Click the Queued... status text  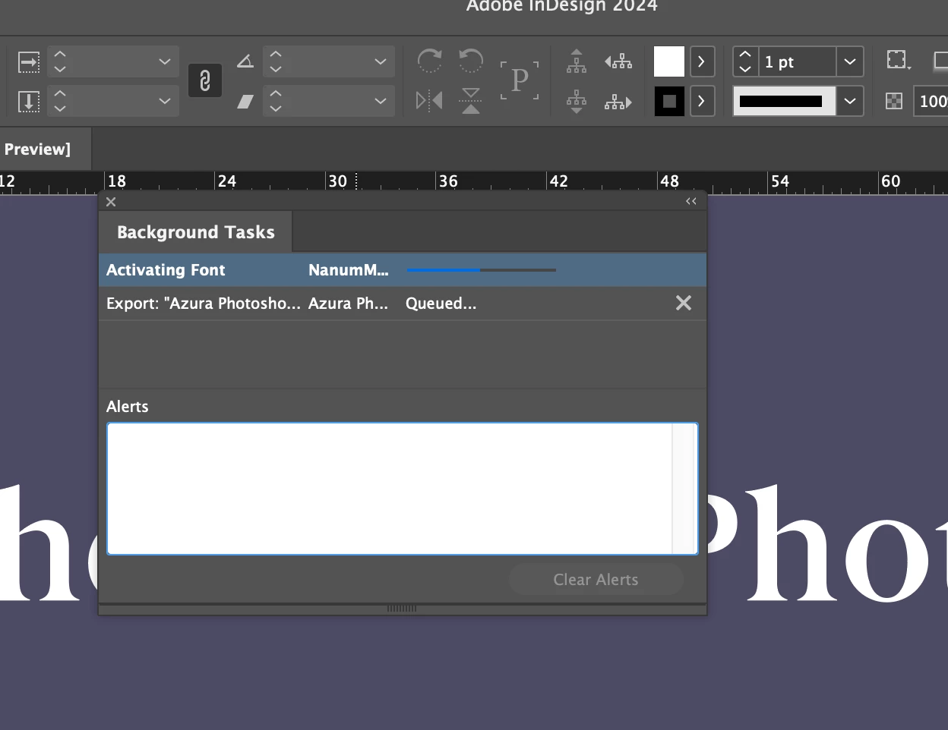441,304
